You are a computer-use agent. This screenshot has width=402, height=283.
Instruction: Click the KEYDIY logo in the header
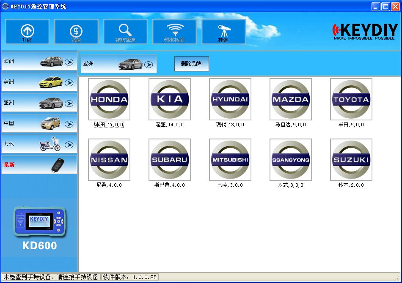365,32
